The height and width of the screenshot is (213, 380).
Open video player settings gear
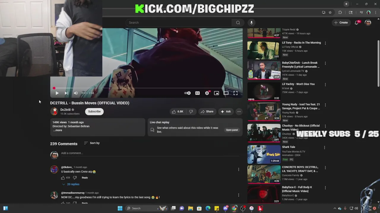point(207,93)
